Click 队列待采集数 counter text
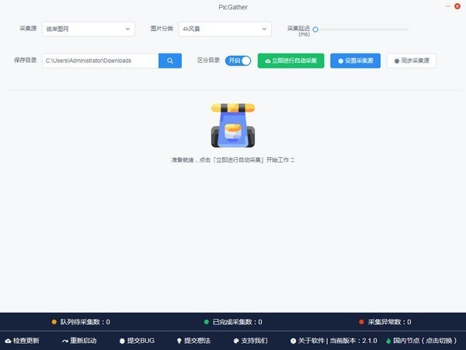The image size is (466, 350). click(85, 322)
